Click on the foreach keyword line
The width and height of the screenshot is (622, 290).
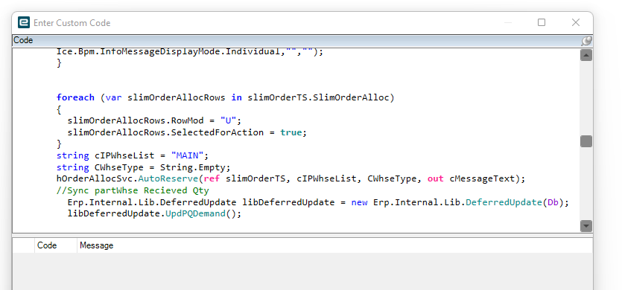point(225,97)
